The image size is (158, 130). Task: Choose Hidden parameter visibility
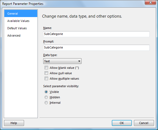pos(46,97)
